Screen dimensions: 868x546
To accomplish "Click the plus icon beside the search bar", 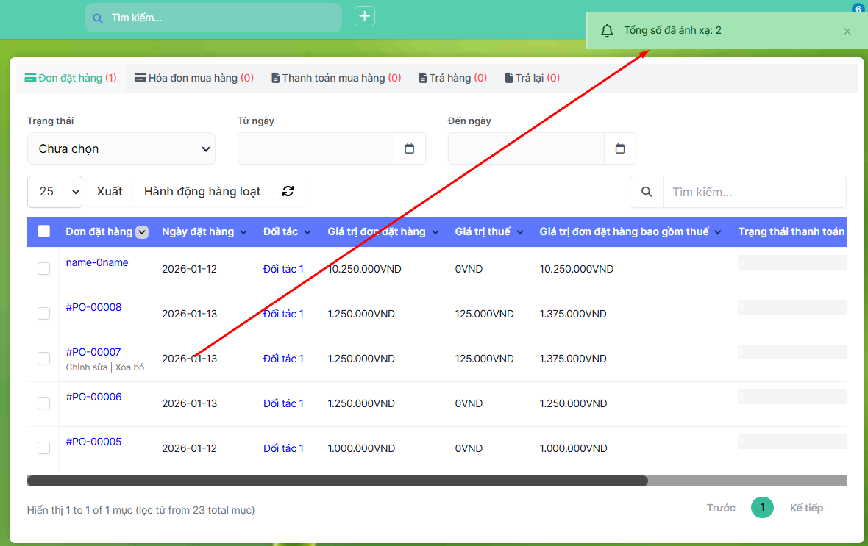I will tap(365, 16).
